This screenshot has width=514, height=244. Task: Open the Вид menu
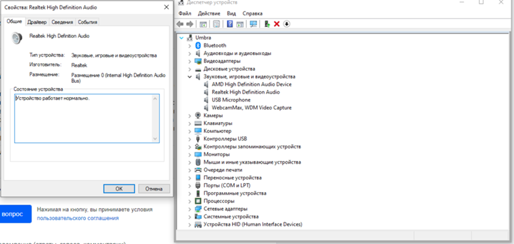[231, 13]
